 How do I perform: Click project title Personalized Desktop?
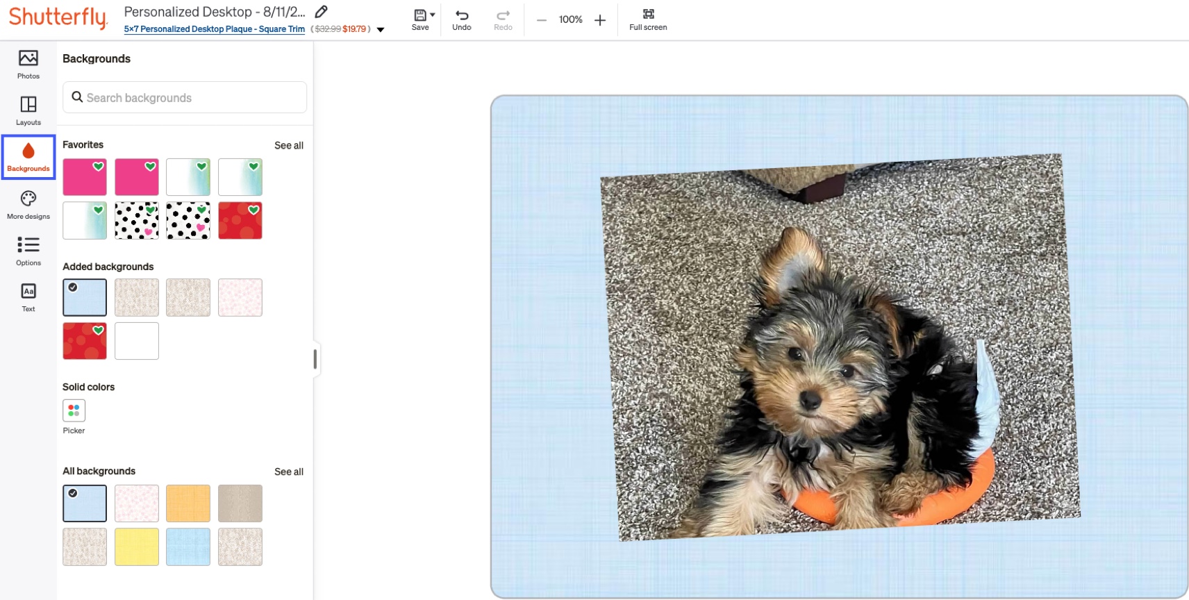click(x=215, y=12)
